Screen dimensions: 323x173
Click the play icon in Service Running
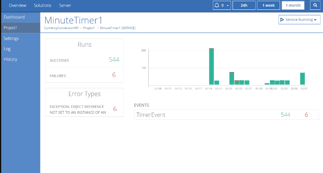tap(282, 20)
